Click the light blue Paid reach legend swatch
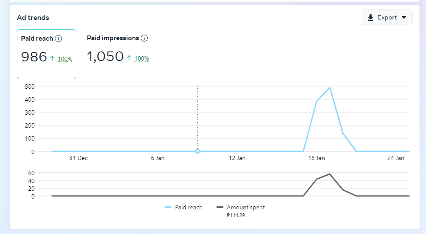 168,208
